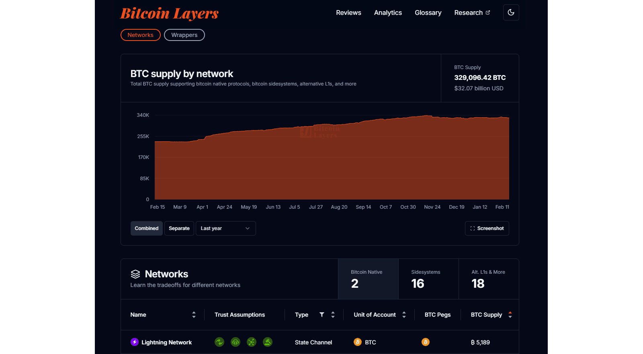Click the ₿ 5,189 supply cell
The width and height of the screenshot is (643, 354).
[480, 342]
